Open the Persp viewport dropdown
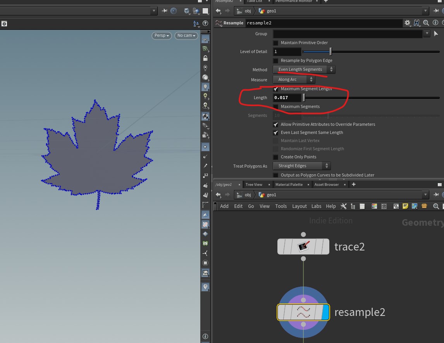Viewport: 444px width, 343px height. click(162, 36)
